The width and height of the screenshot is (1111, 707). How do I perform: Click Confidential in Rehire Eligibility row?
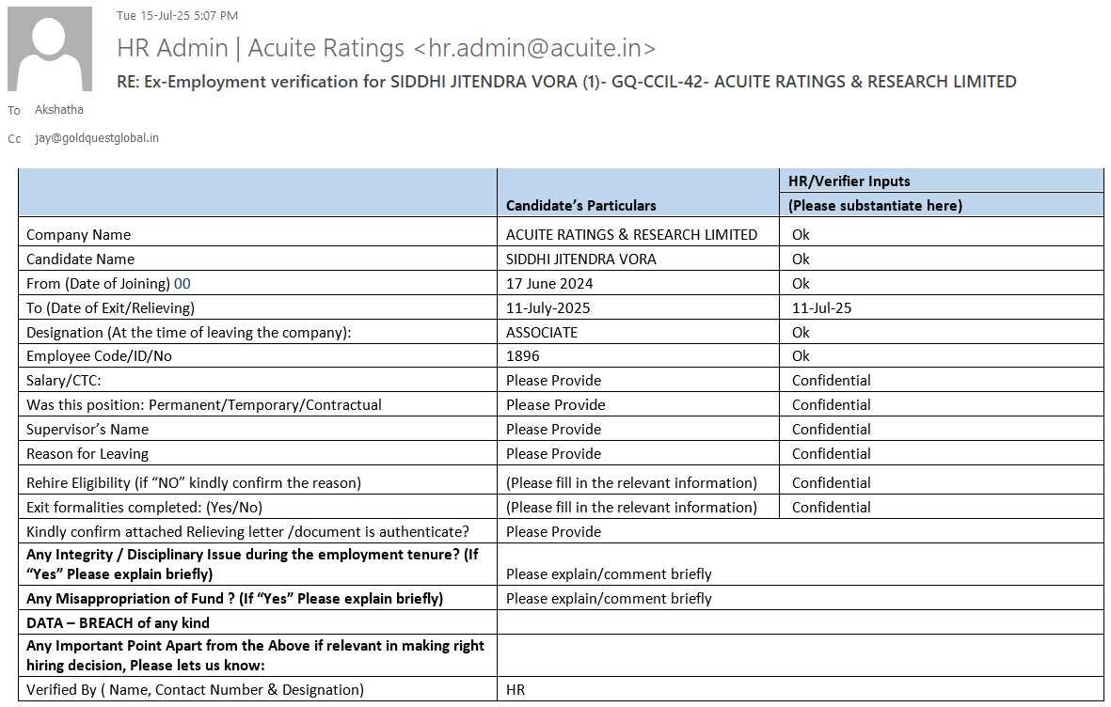(831, 483)
